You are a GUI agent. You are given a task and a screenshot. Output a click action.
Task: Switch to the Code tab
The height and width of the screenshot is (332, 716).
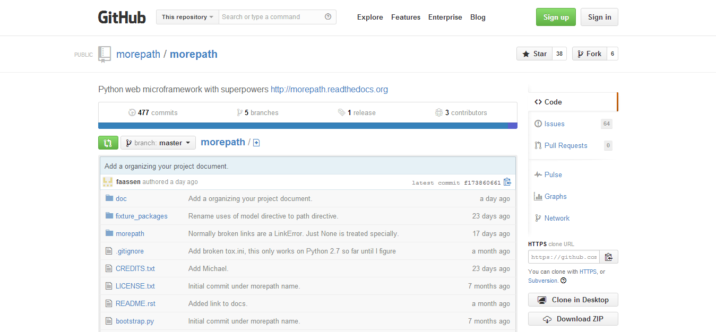573,102
